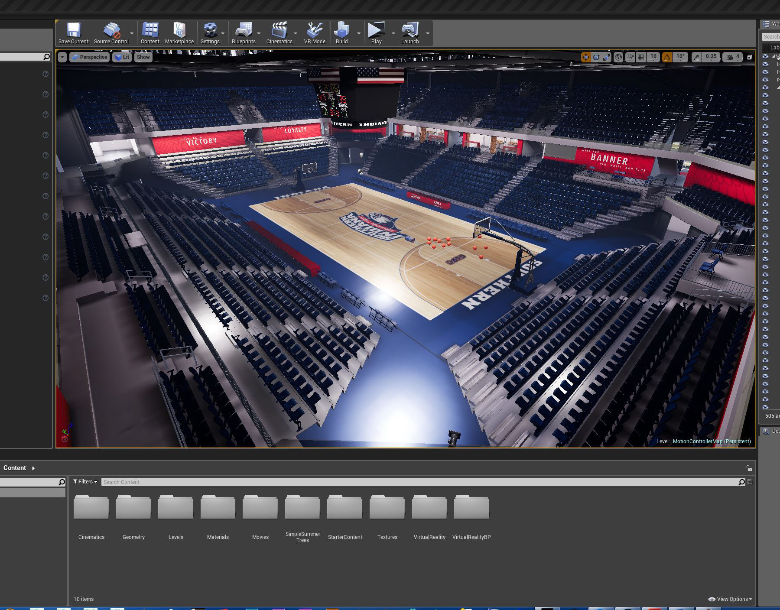780x610 pixels.
Task: Click the Content breadcrumb path
Action: (x=15, y=468)
